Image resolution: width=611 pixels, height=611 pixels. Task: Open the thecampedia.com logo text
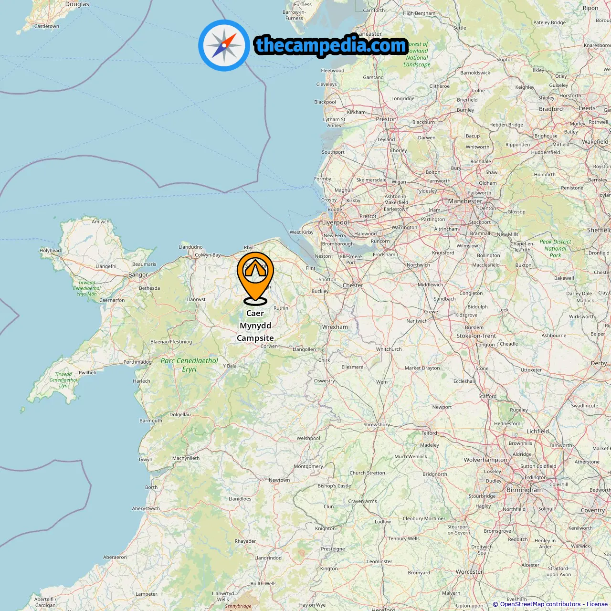[x=331, y=45]
